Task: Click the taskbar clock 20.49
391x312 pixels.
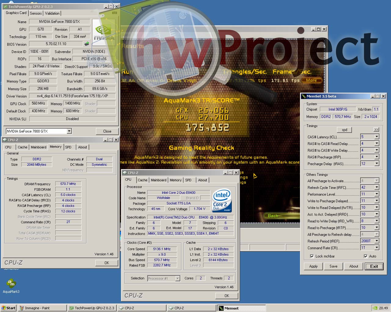Action: click(x=383, y=308)
